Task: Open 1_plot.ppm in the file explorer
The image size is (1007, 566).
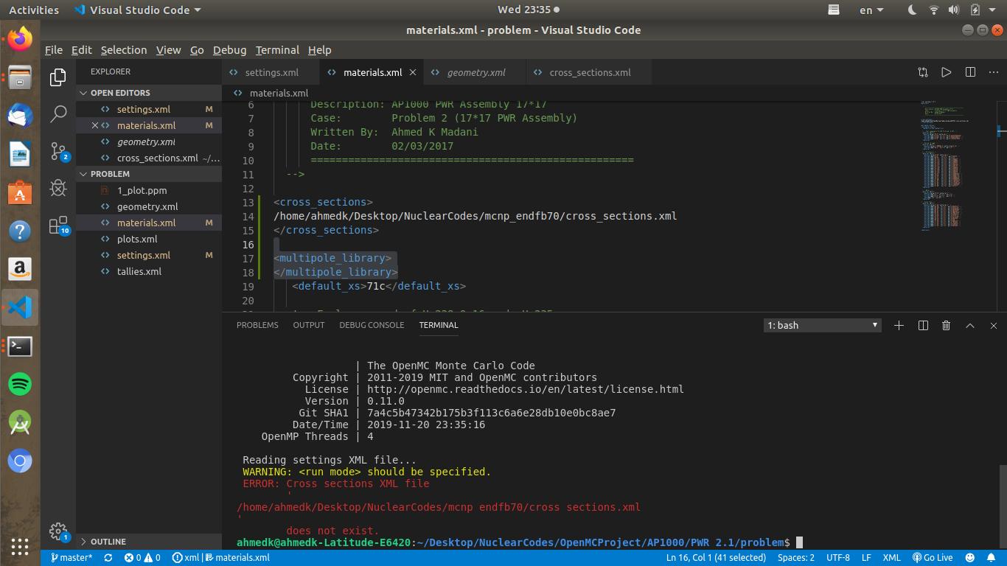Action: 142,190
